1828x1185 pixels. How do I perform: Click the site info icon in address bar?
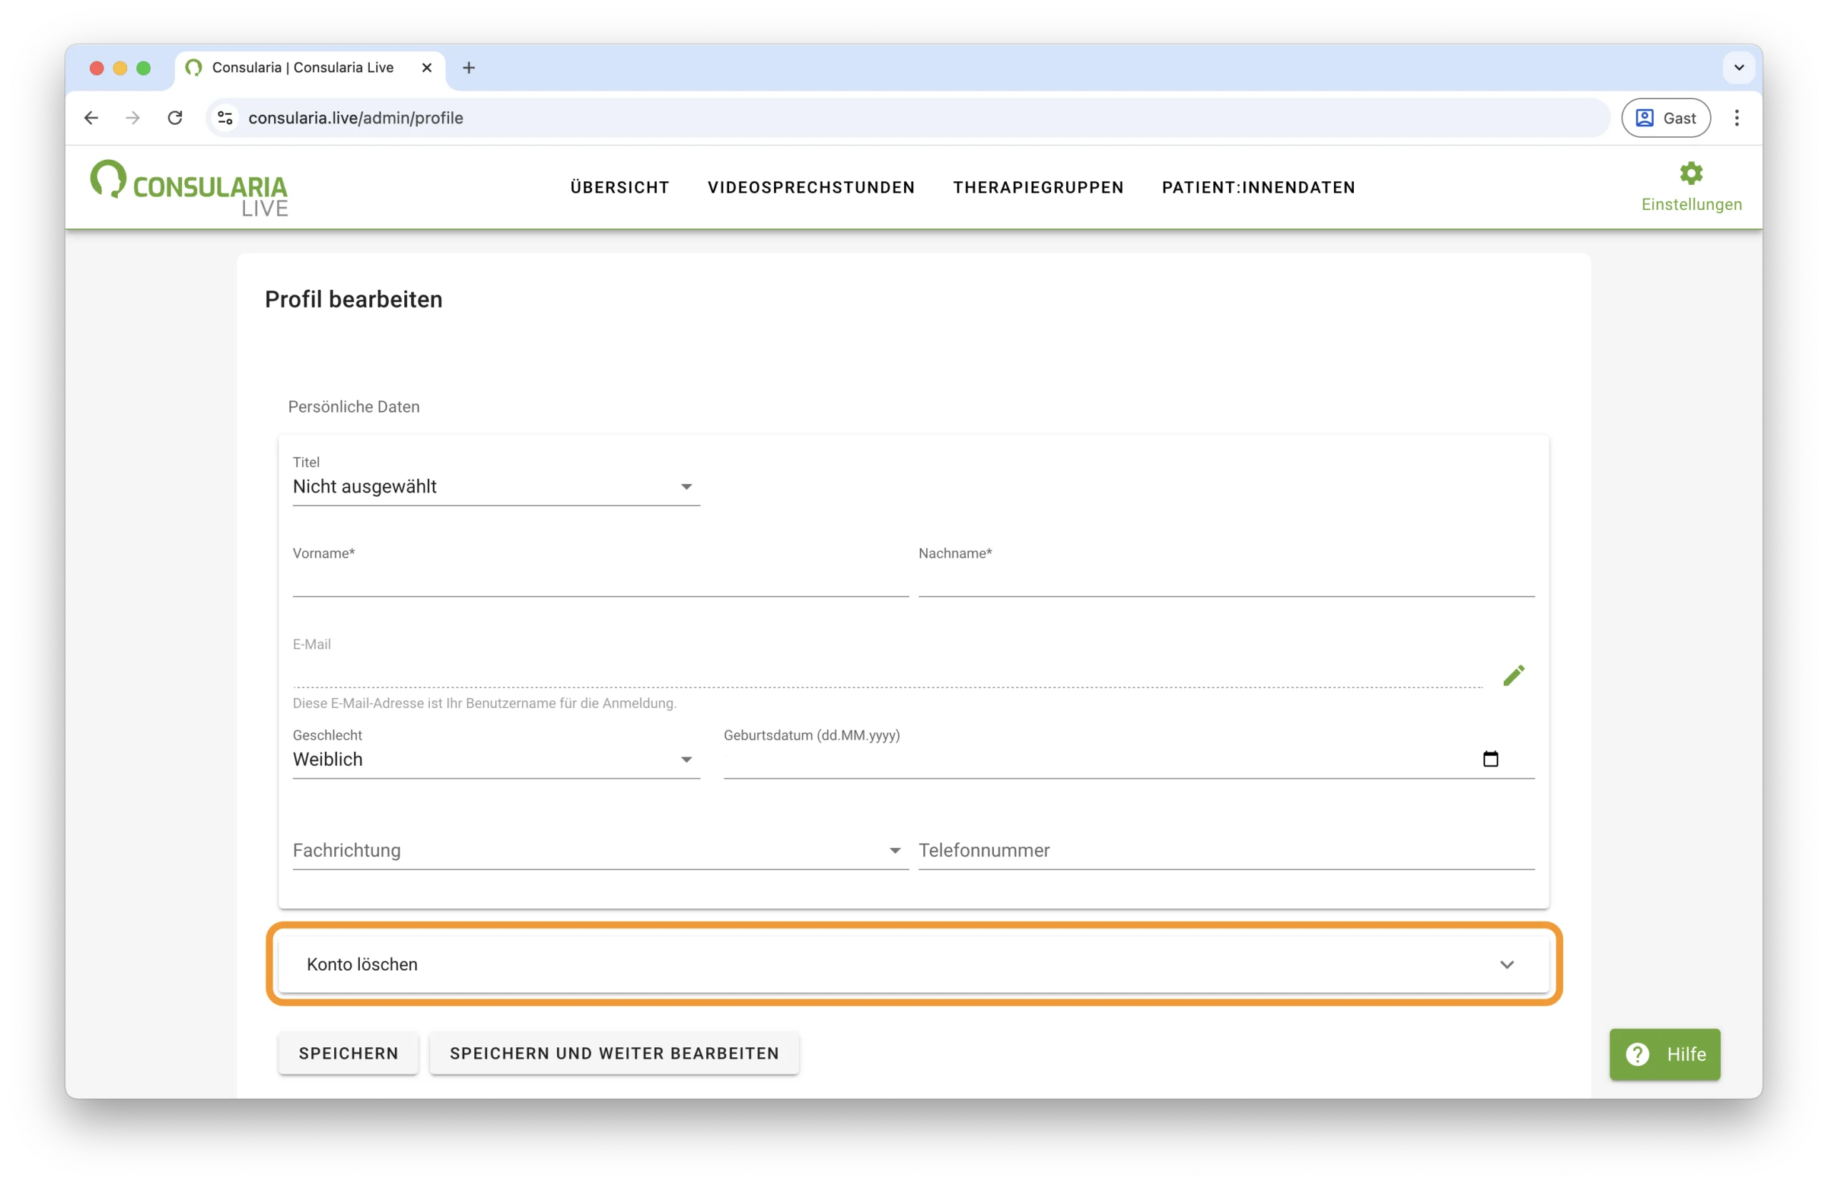tap(225, 118)
